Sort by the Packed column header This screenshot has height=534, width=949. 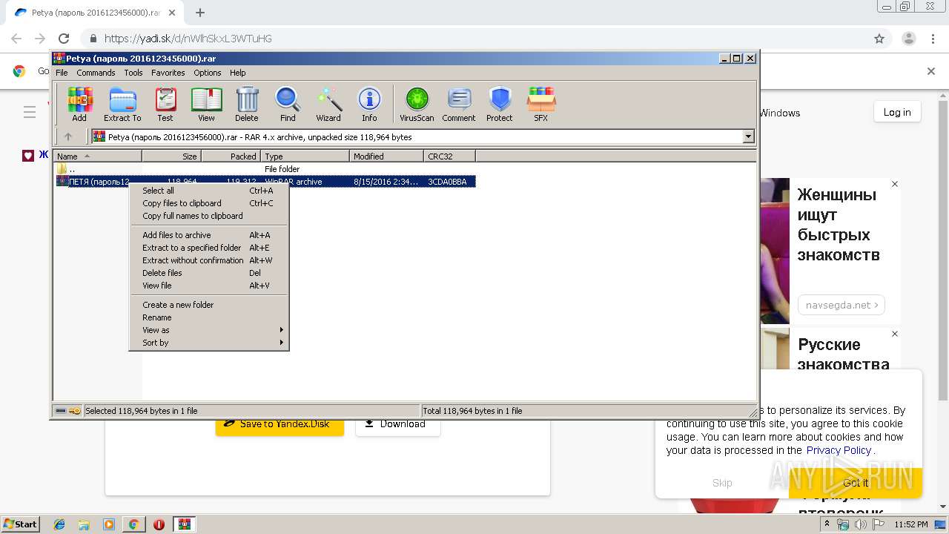[231, 156]
